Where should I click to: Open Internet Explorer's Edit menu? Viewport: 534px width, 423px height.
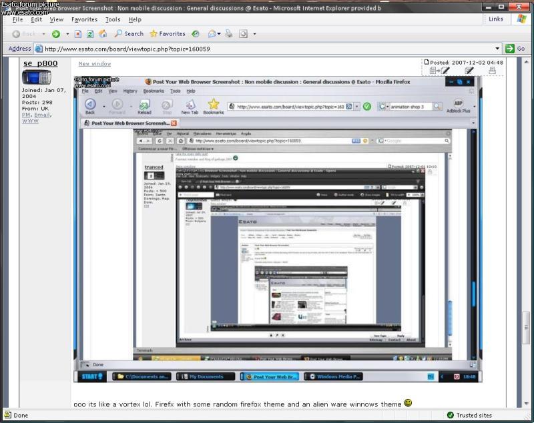37,19
